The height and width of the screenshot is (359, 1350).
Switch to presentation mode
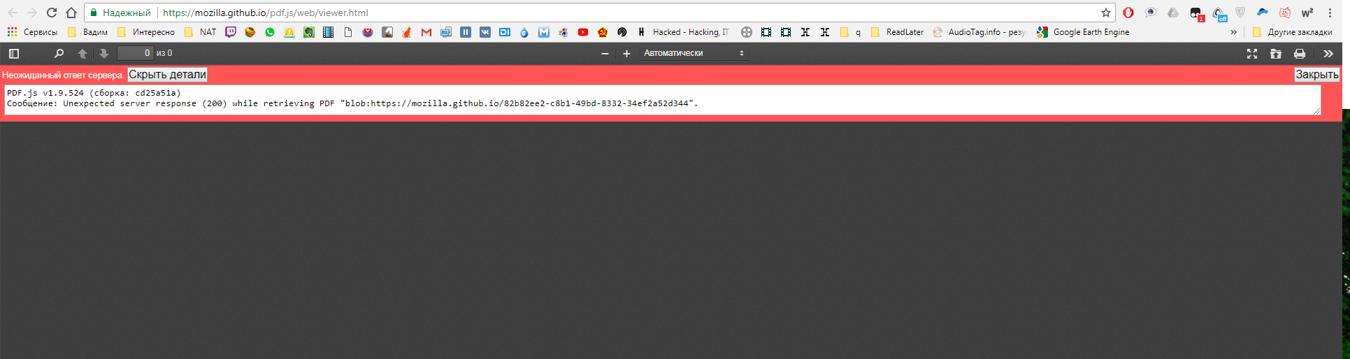pos(1252,53)
